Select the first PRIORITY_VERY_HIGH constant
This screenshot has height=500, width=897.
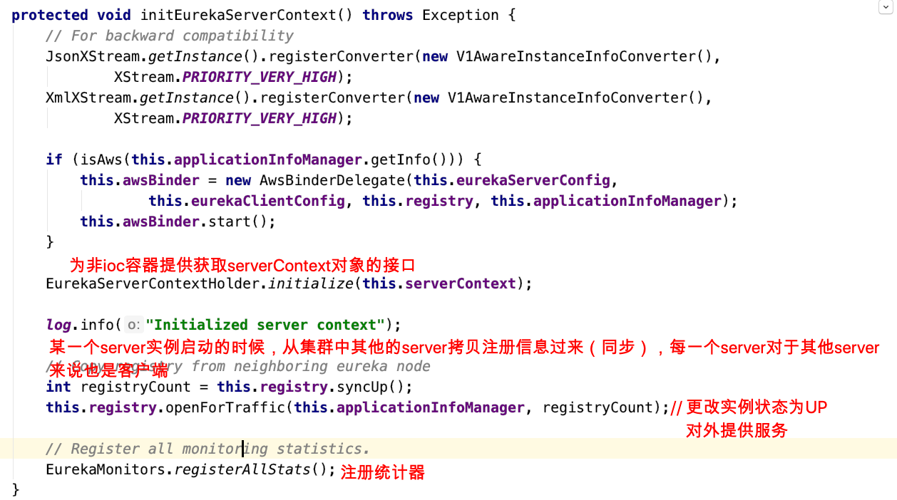click(x=260, y=77)
